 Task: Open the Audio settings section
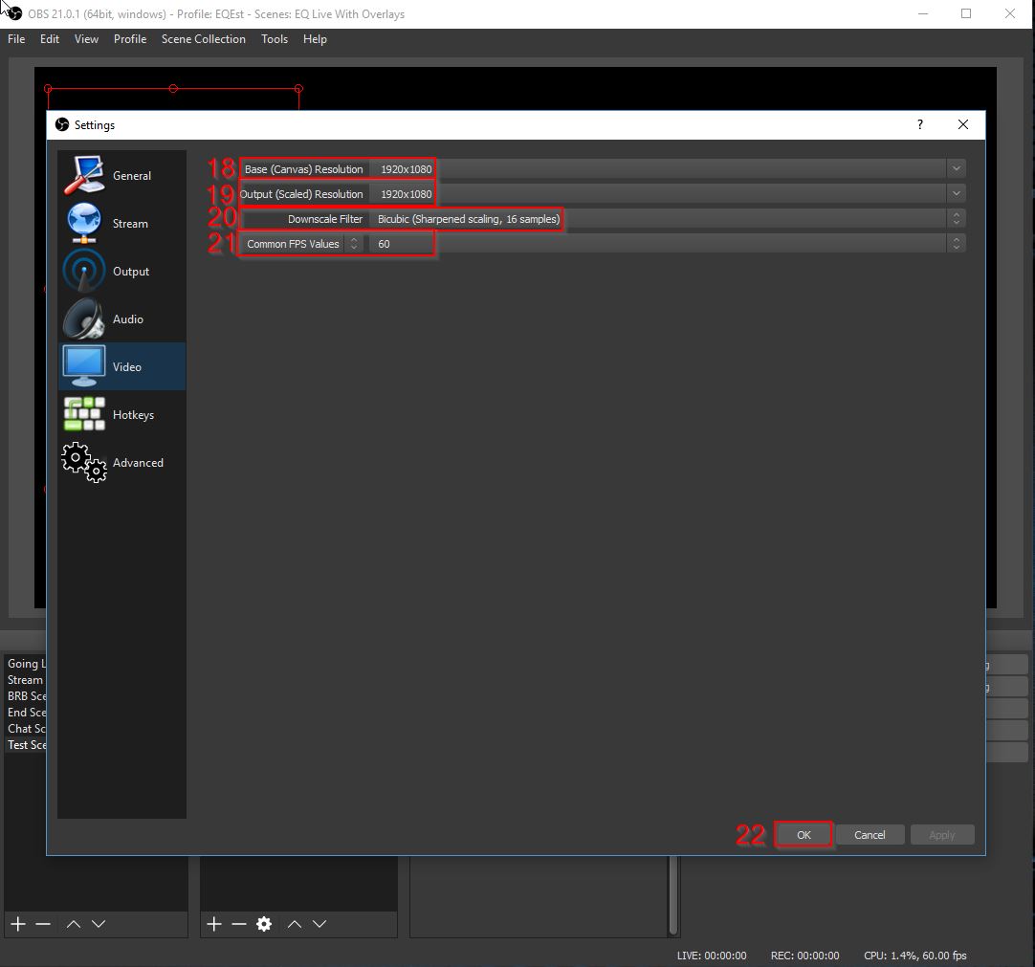[x=125, y=319]
